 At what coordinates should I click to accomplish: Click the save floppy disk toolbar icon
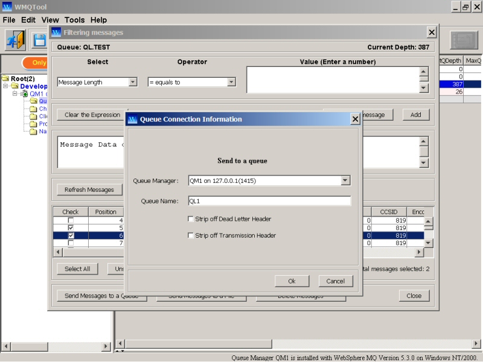(39, 40)
